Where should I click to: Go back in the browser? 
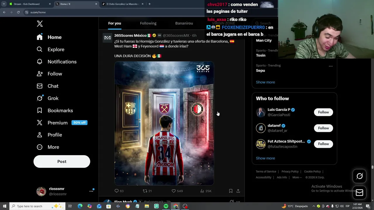4,12
